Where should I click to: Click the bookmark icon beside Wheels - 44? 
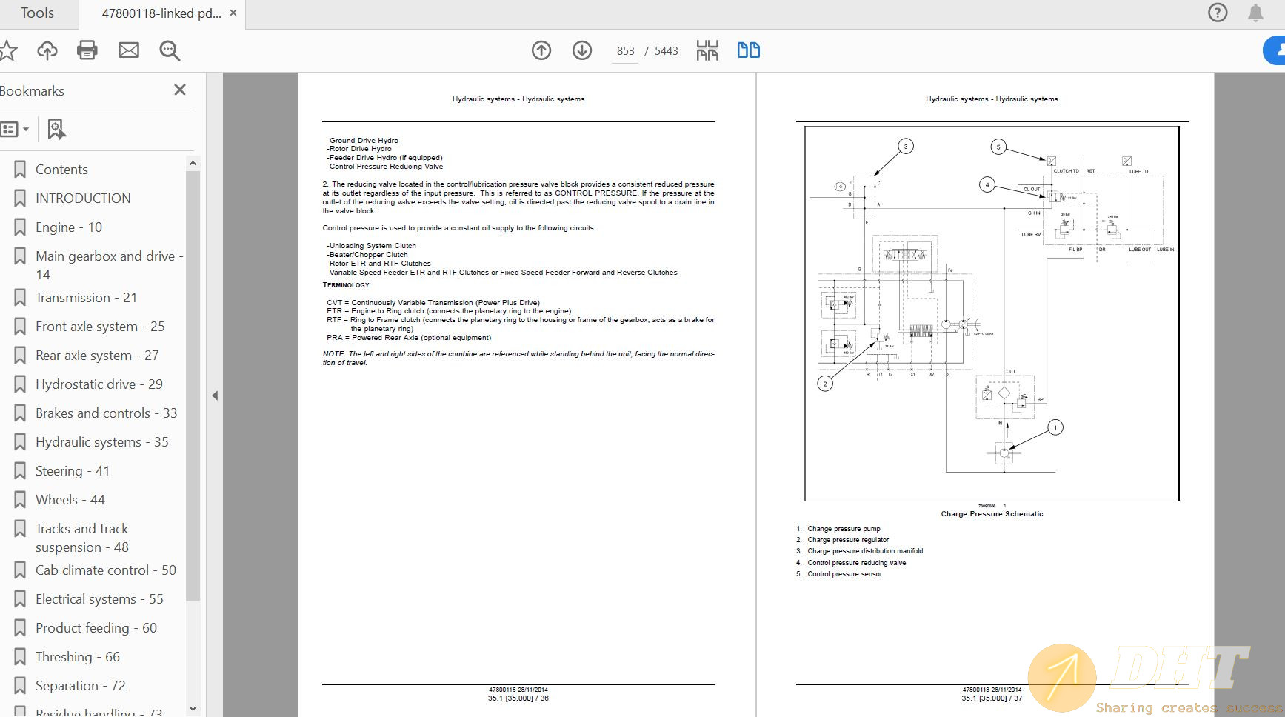pos(20,500)
